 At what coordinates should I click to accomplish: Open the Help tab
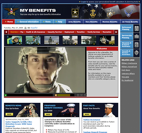(59, 22)
